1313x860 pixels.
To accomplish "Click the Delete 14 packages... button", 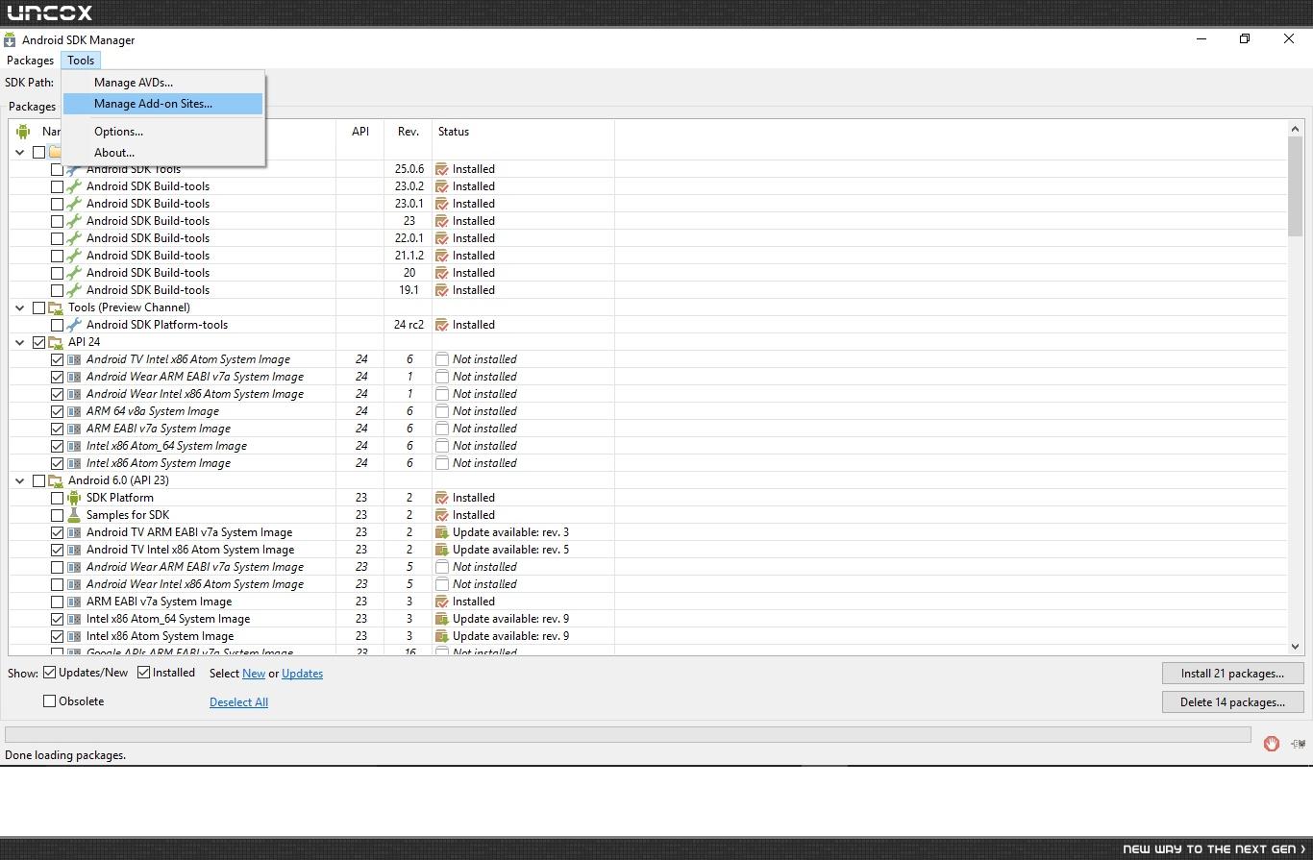I will [x=1232, y=702].
